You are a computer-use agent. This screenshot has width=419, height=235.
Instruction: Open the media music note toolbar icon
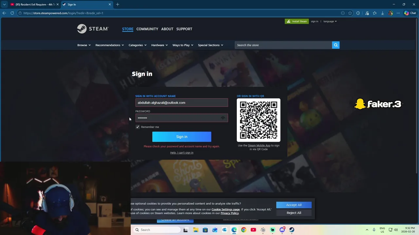tap(367, 13)
